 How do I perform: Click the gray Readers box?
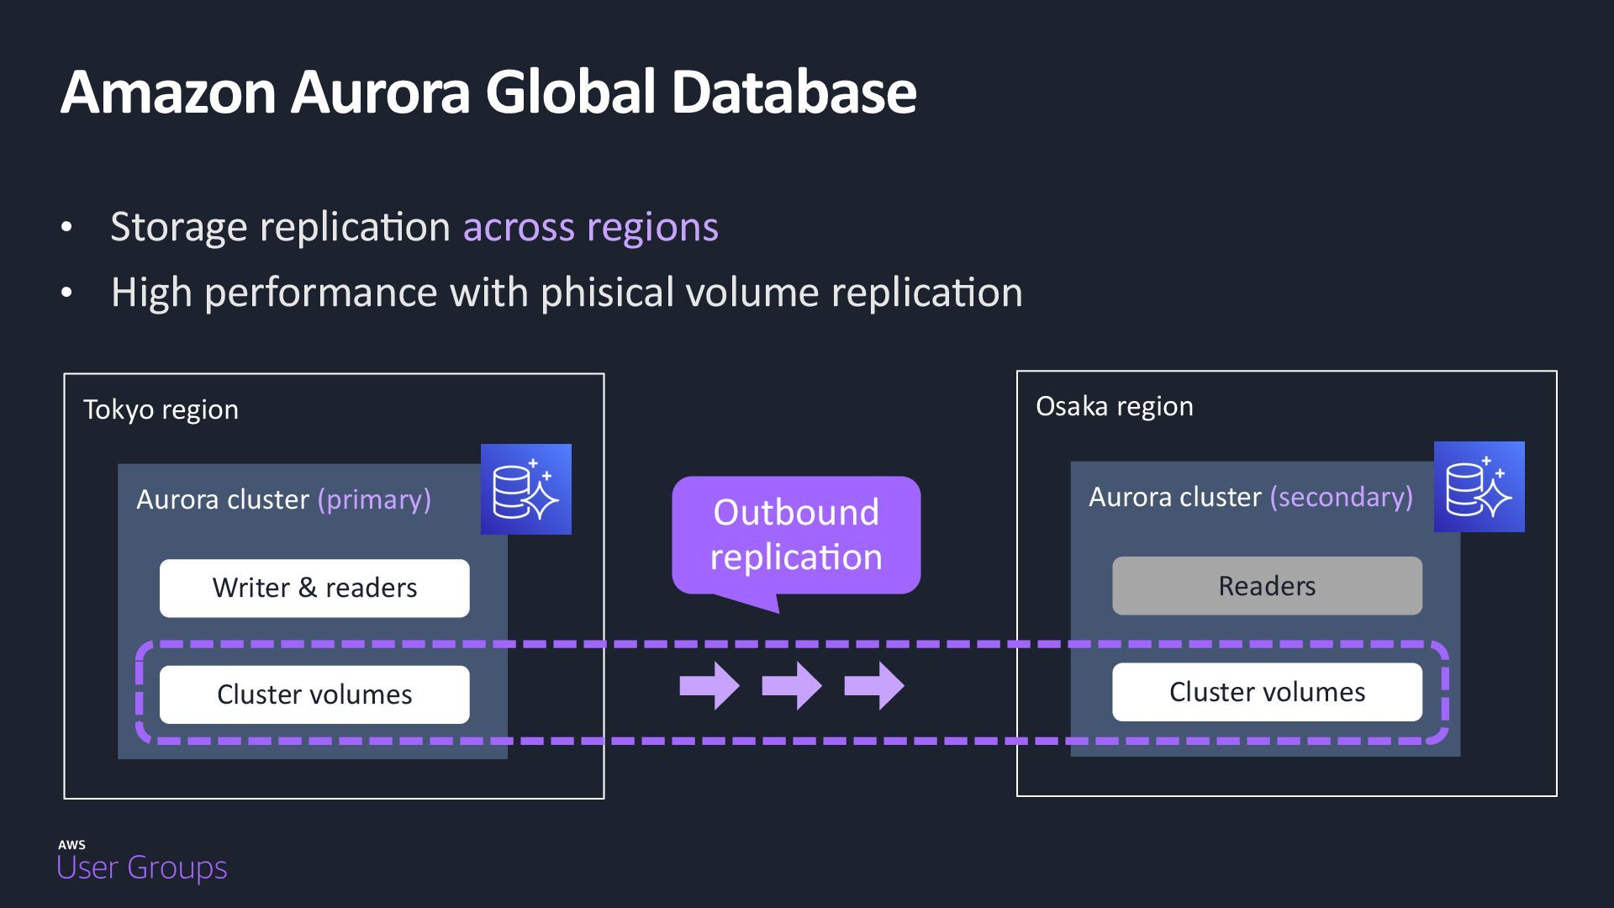point(1267,585)
